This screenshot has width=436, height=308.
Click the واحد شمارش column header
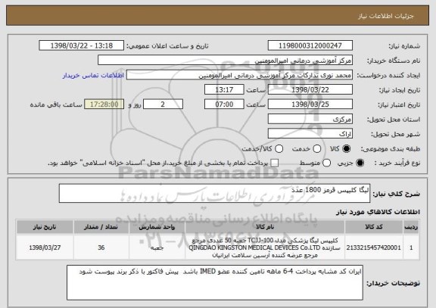(x=157, y=227)
